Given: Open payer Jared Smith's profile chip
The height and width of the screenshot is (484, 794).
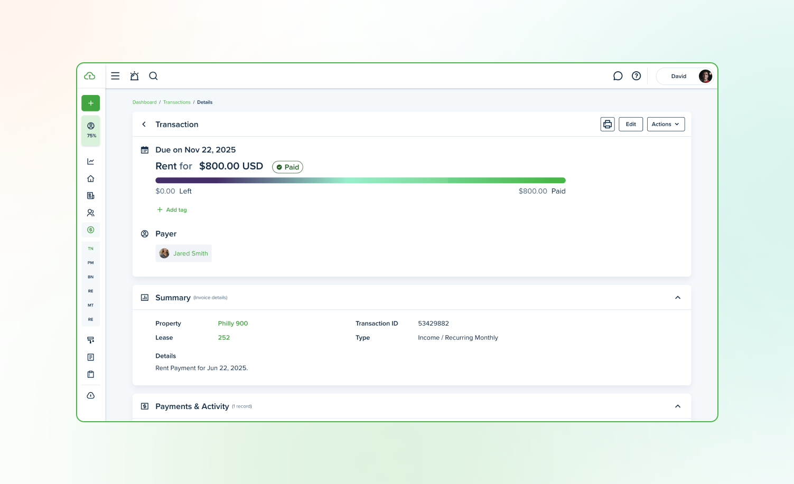Looking at the screenshot, I should click(184, 253).
